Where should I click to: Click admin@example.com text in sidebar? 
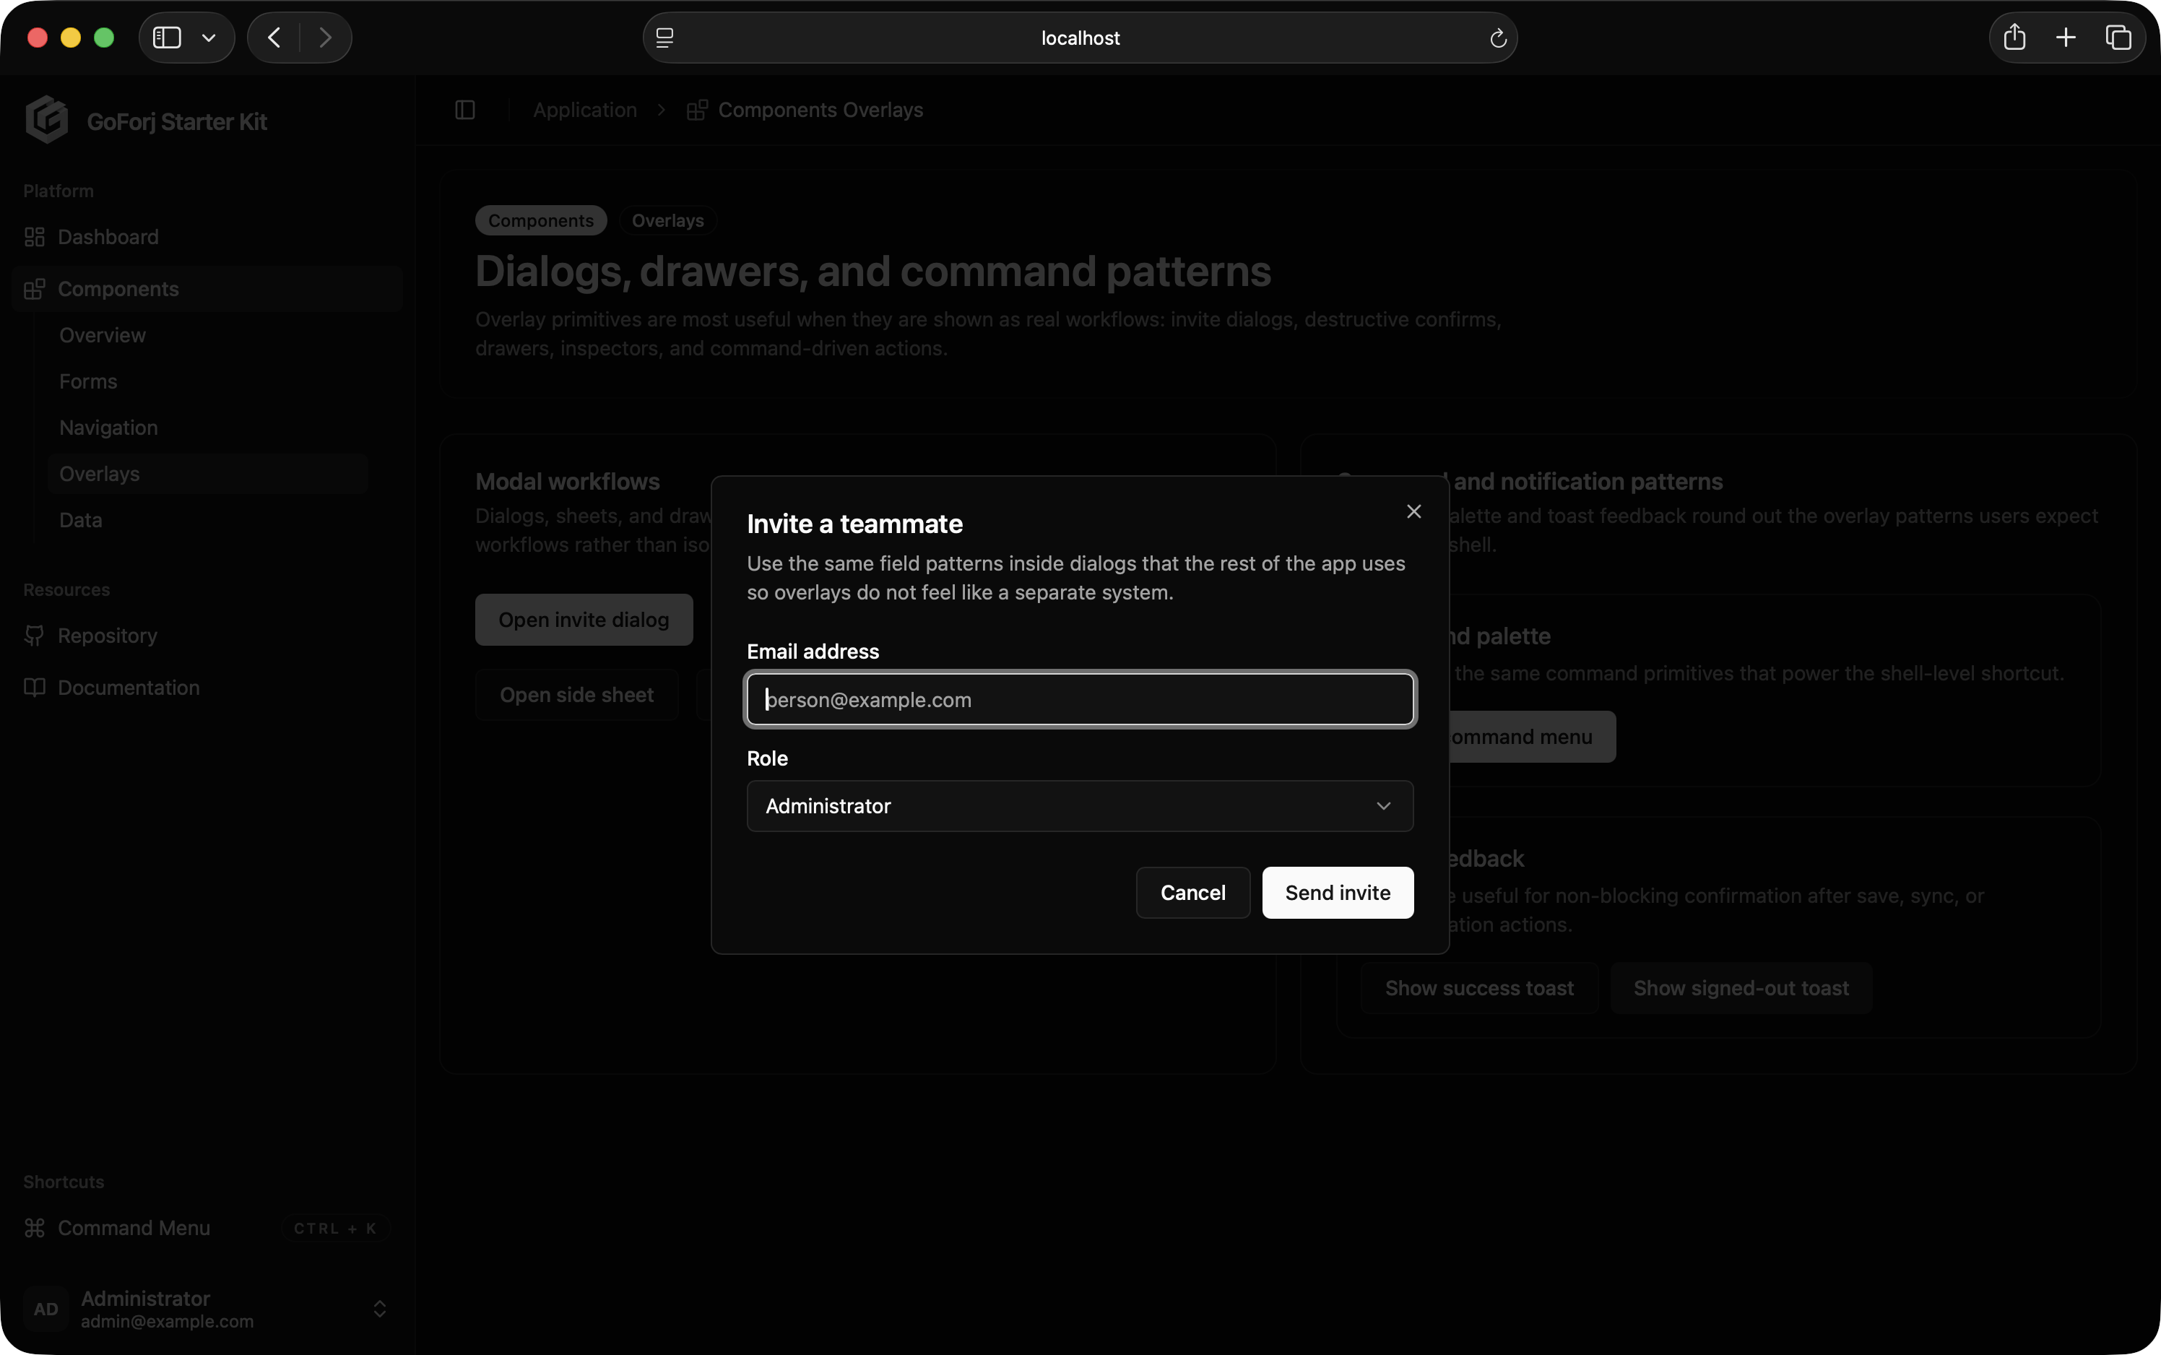tap(168, 1322)
